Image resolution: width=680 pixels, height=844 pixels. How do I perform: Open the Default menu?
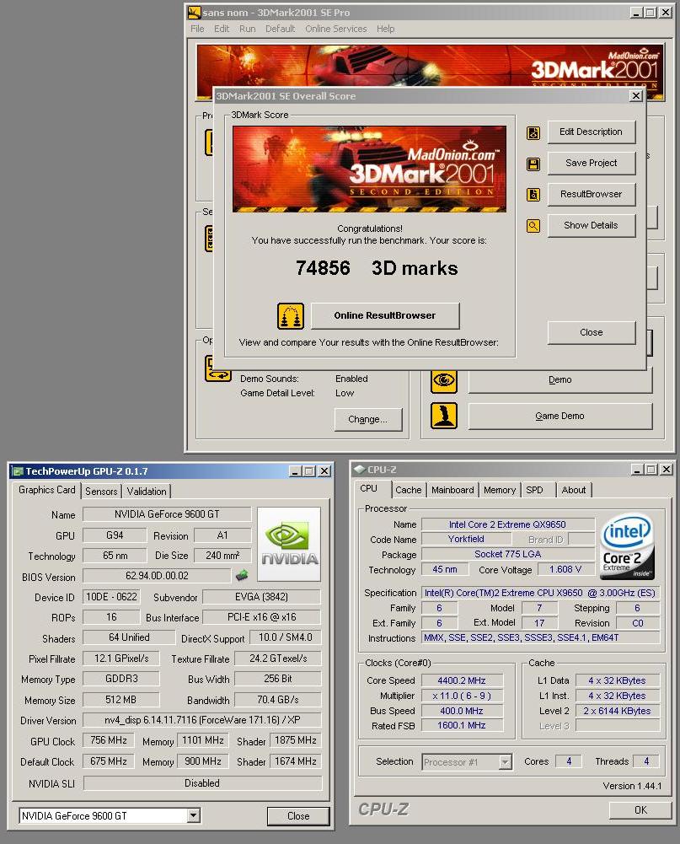[x=281, y=29]
